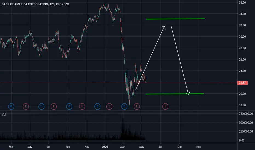Select the upper green resistance line near 33
This screenshot has width=255, height=150.
(x=175, y=19)
